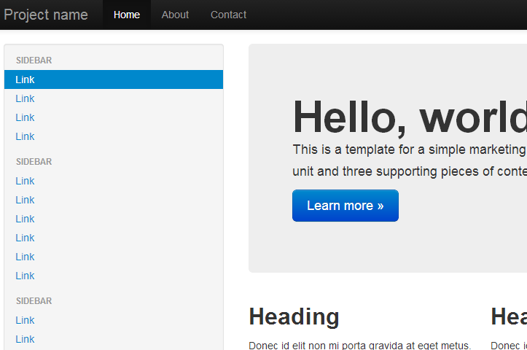Click the 'unit and three supporting pieces' line
Image resolution: width=527 pixels, height=350 pixels.
[410, 171]
